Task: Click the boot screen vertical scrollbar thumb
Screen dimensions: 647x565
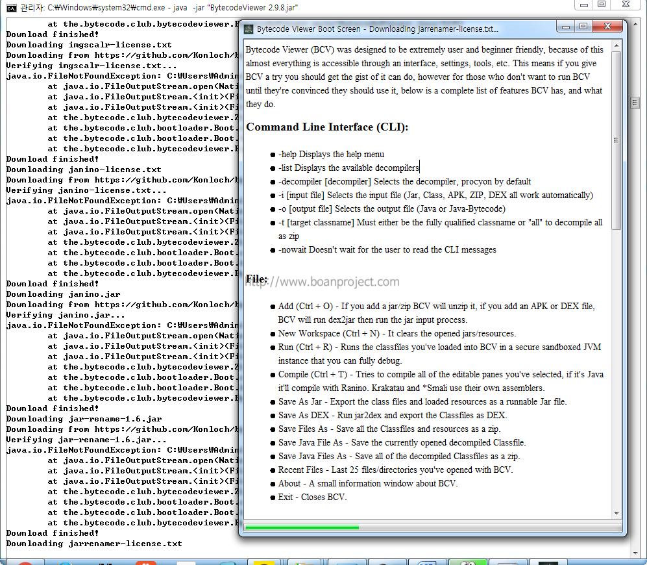Action: 616,140
